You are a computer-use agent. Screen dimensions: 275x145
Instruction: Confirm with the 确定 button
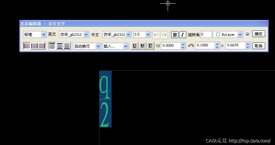(x=258, y=34)
